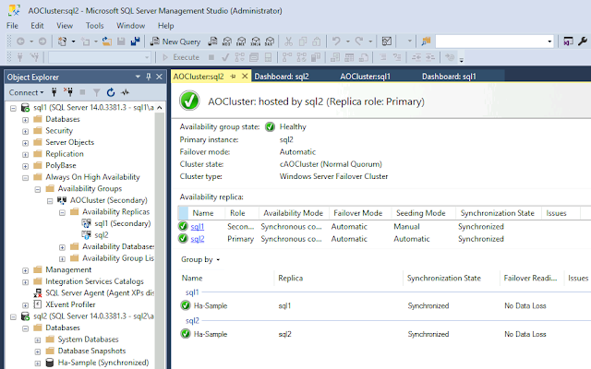The width and height of the screenshot is (591, 369).
Task: Expand the System Databases folder
Action: click(38, 340)
